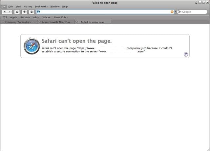Go back with the left arrow button

(x=5, y=12)
